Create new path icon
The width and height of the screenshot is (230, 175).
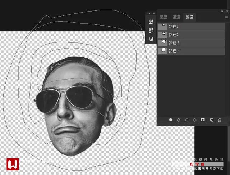[212, 120]
